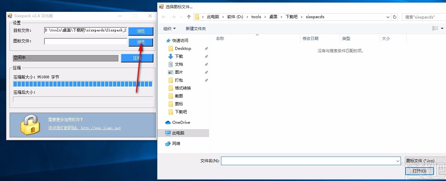Click the post-compression size bar
This screenshot has width=446, height=181.
click(x=83, y=99)
